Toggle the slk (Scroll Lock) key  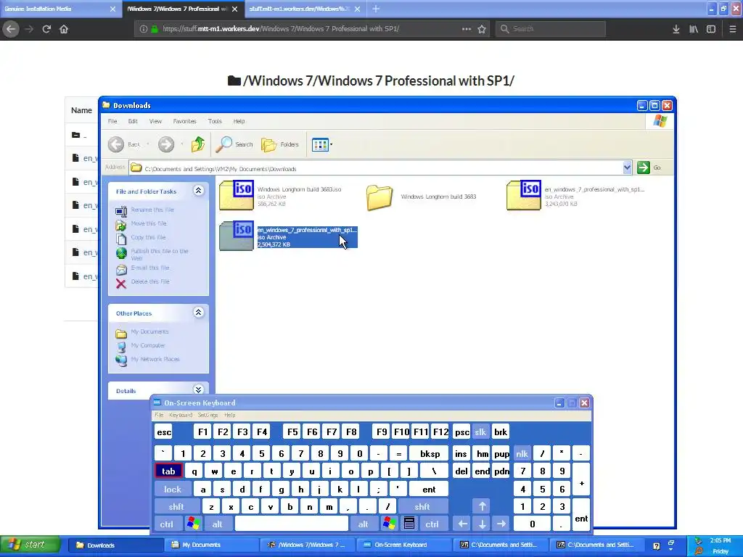[x=480, y=432]
